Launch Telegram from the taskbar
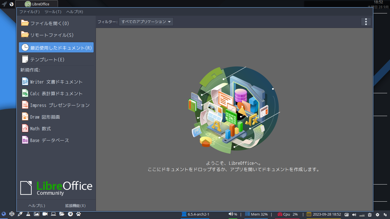The width and height of the screenshot is (390, 219). point(70,214)
